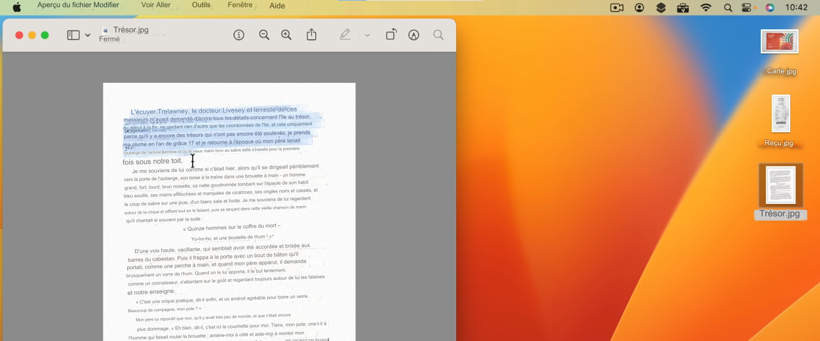Rotate the image with the rotate button

tap(391, 35)
